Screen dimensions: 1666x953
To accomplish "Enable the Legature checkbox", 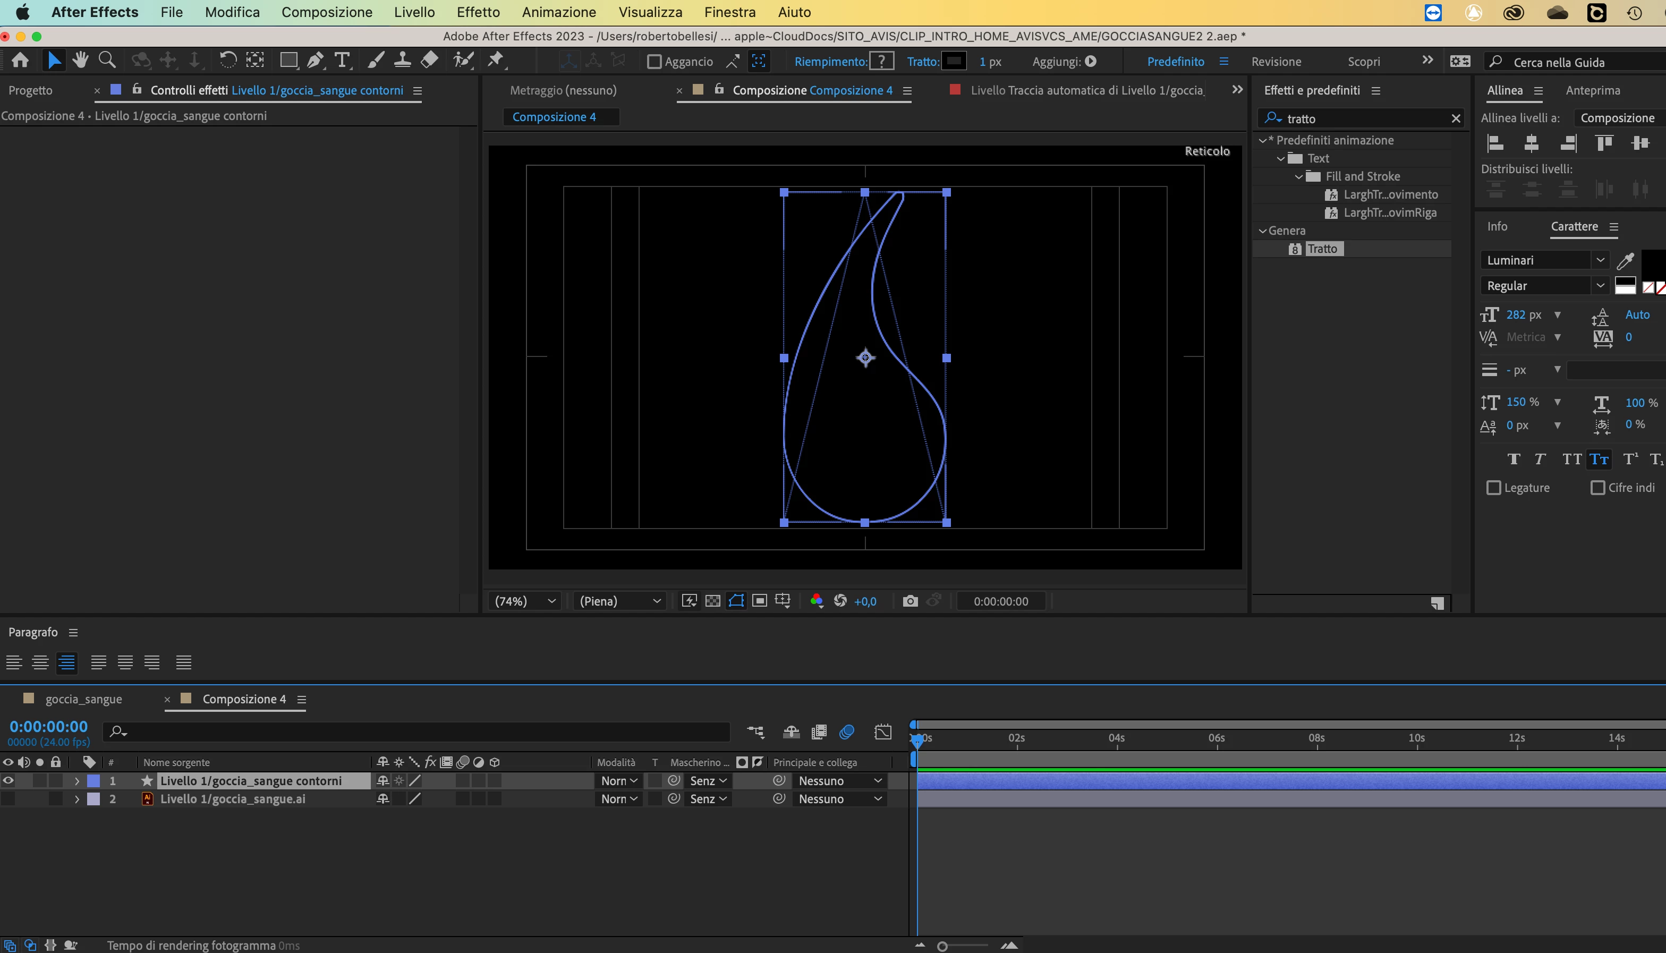I will (x=1493, y=488).
